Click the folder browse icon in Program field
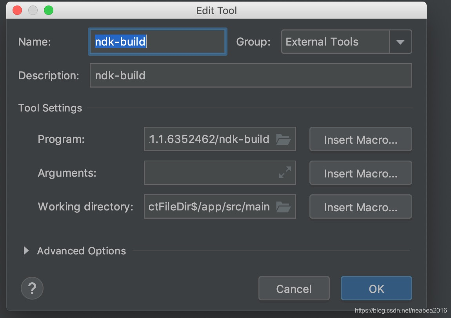451x318 pixels. pos(283,139)
